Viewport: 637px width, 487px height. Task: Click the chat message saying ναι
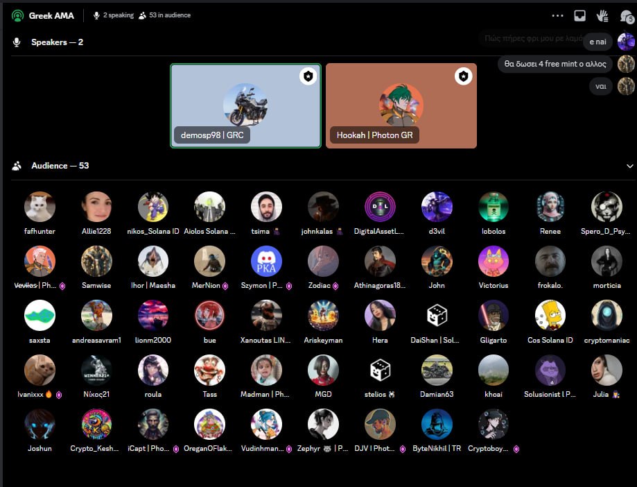600,87
